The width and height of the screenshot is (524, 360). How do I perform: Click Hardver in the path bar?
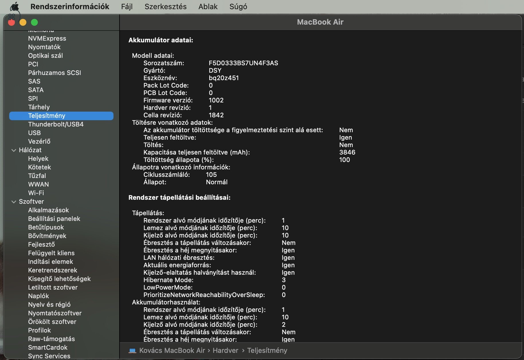(x=225, y=351)
